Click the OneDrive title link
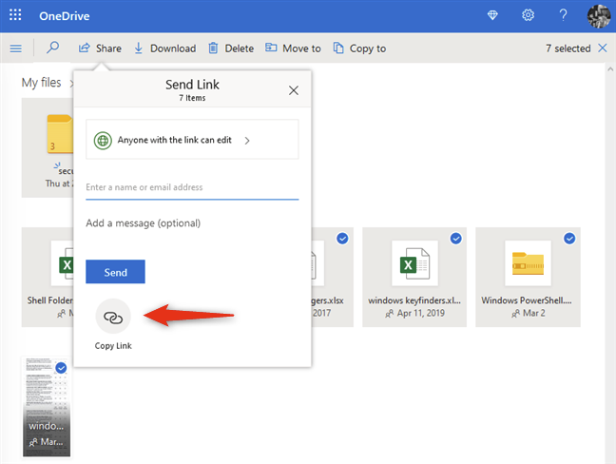The height and width of the screenshot is (464, 616). click(x=65, y=16)
